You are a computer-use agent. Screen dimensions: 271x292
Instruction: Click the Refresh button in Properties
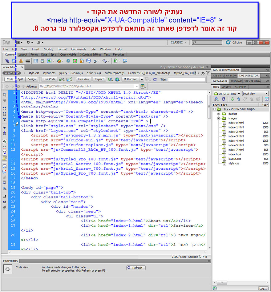click(136, 268)
